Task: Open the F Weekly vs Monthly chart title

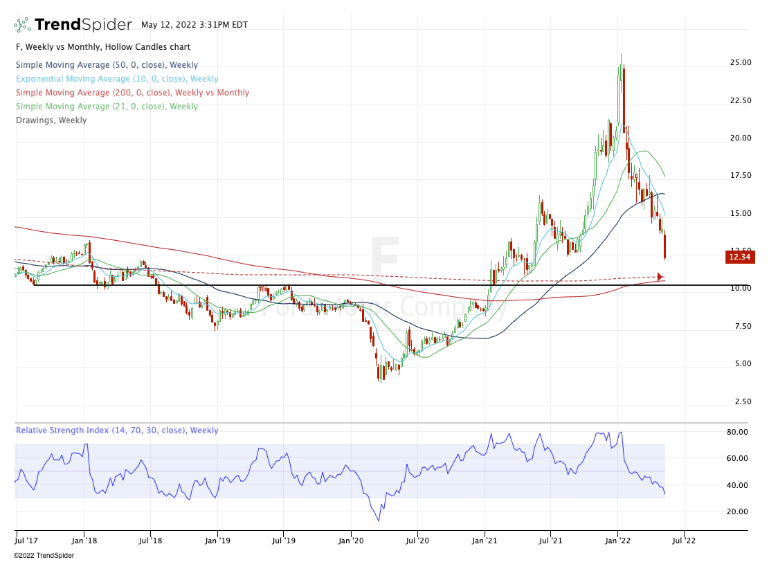Action: (102, 47)
